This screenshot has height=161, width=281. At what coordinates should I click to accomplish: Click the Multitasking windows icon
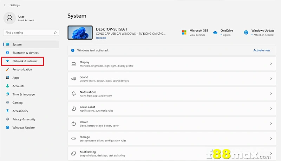tap(74, 154)
